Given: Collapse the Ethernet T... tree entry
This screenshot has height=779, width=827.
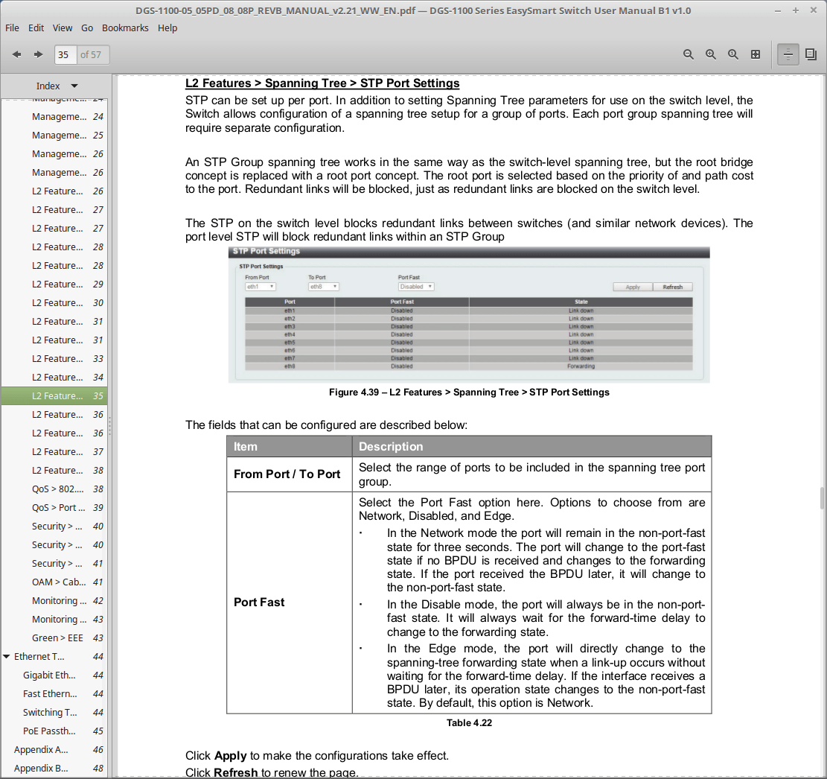Looking at the screenshot, I should coord(7,657).
